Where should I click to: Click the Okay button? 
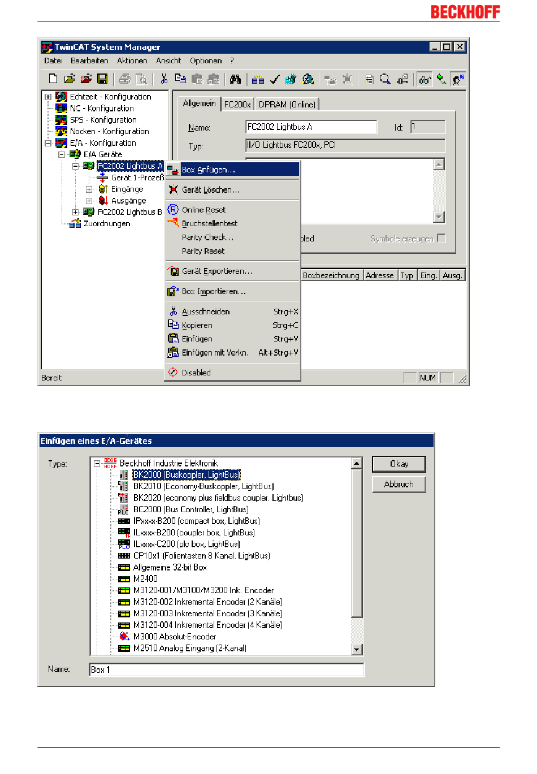tap(399, 464)
